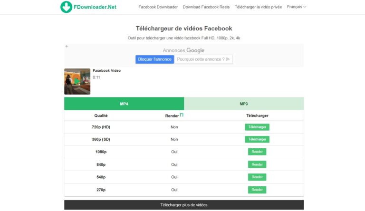Click the Télécharger column header
Image resolution: width=365 pixels, height=211 pixels.
[x=257, y=115]
